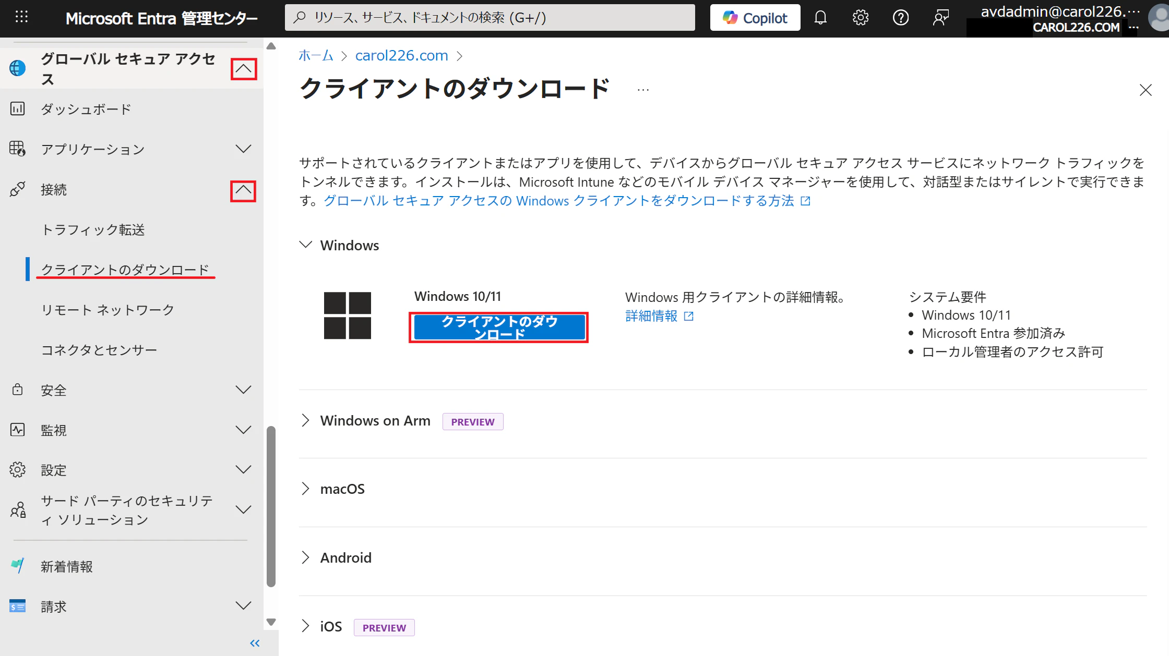Viewport: 1169px width, 656px height.
Task: Click the ダッシュボード dashboard icon
Action: (x=17, y=108)
